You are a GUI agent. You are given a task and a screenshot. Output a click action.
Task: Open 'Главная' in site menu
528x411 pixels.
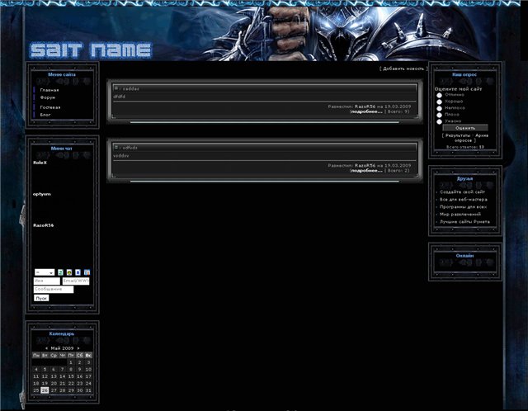(x=49, y=90)
